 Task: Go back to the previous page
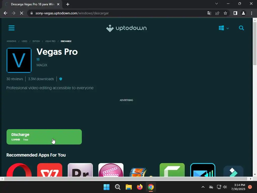coord(6,13)
